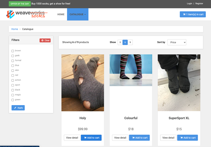This screenshot has width=211, height=147.
Task: Open the Register link
Action: pos(199,3)
